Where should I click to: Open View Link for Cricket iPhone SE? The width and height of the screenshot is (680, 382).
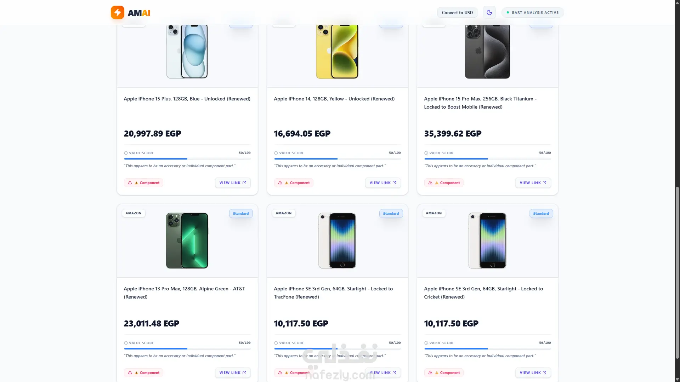pyautogui.click(x=533, y=373)
